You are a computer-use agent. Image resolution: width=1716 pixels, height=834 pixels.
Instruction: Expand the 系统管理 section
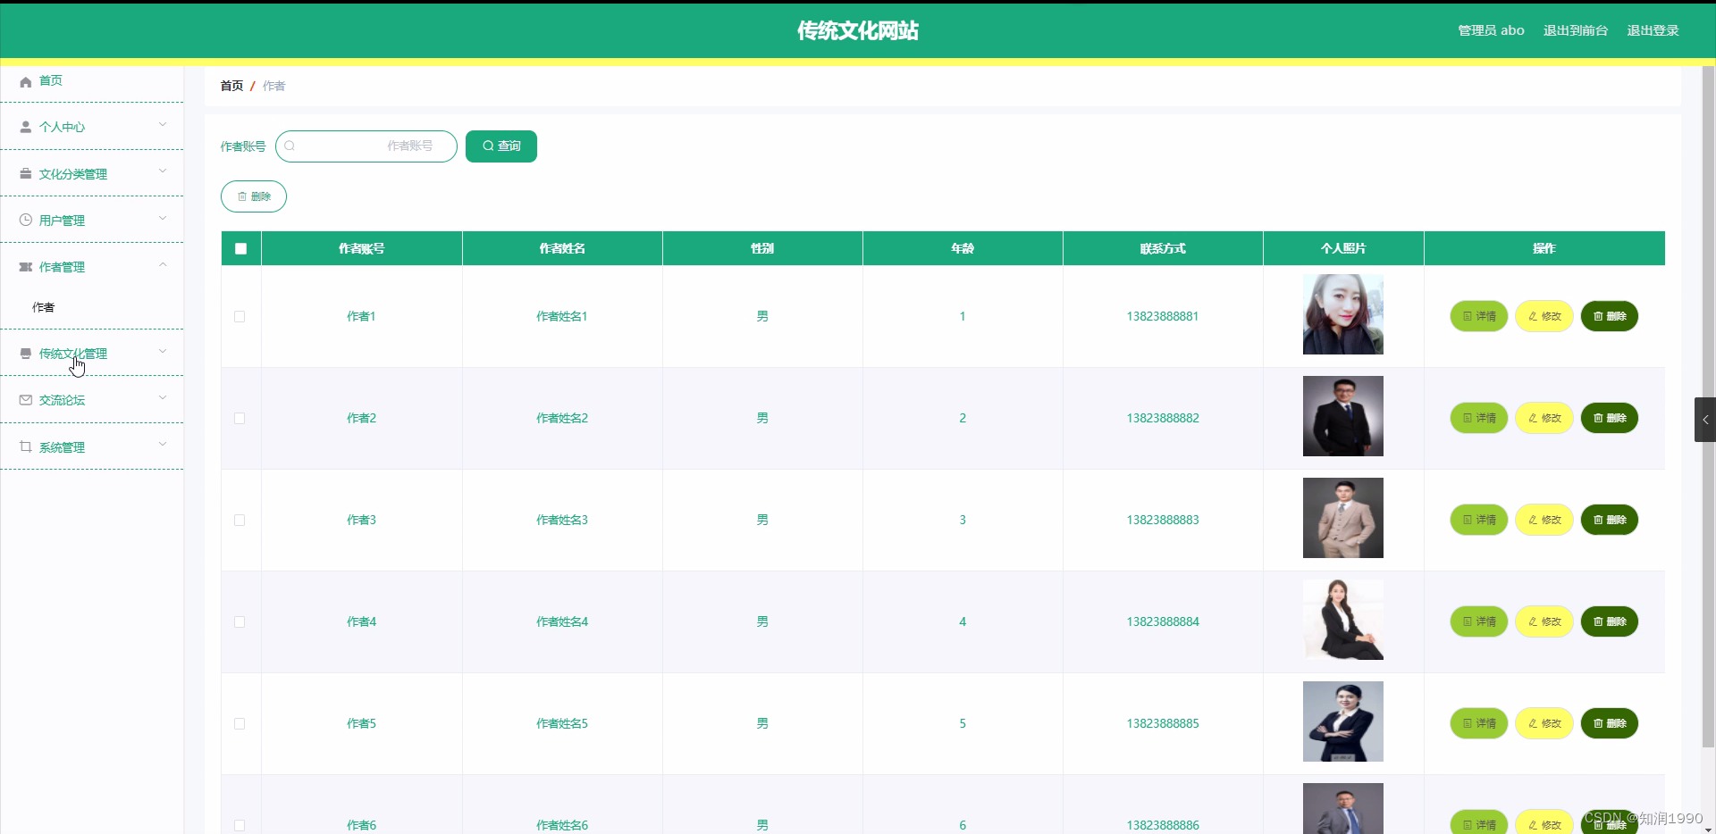point(163,444)
